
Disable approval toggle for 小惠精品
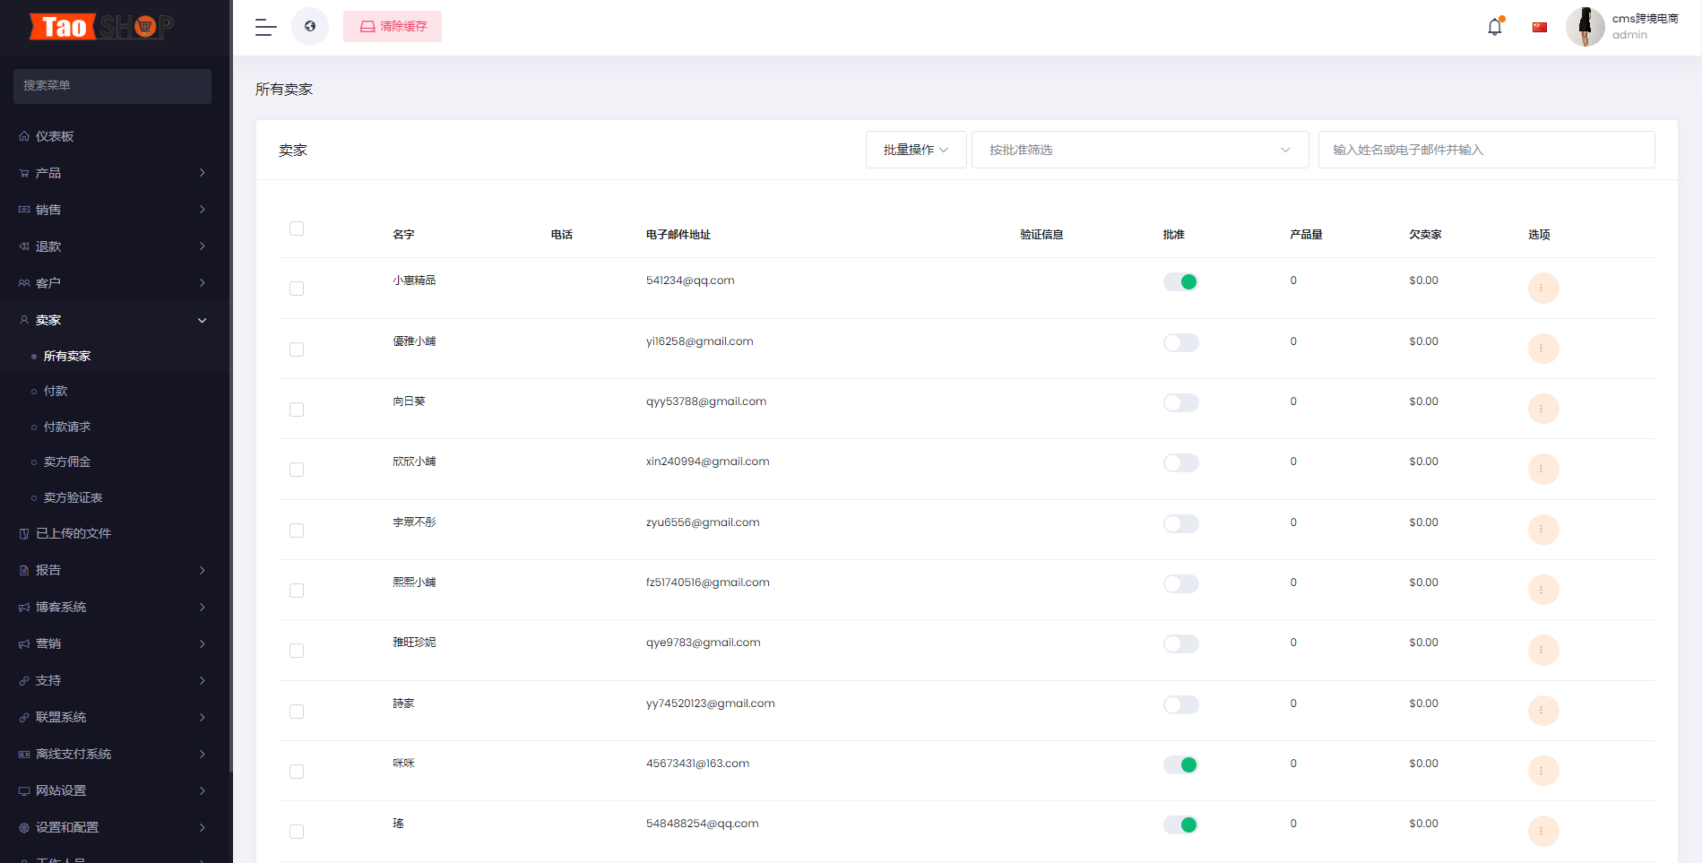point(1180,282)
